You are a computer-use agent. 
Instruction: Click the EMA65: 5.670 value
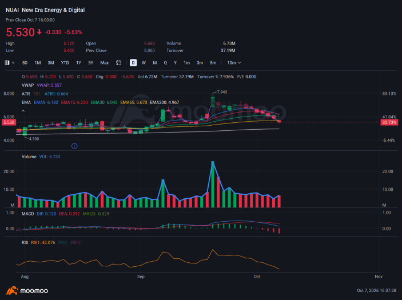(x=134, y=102)
